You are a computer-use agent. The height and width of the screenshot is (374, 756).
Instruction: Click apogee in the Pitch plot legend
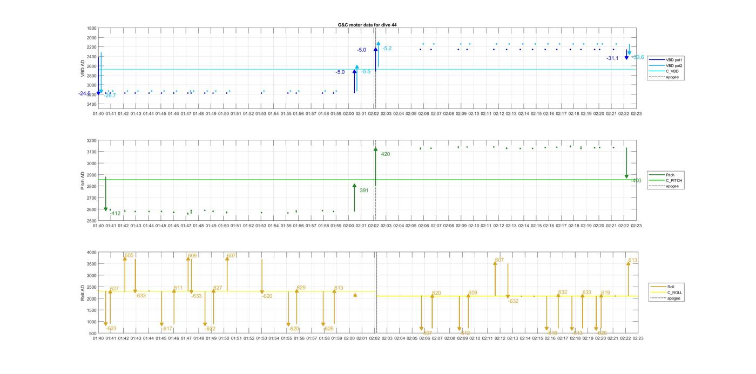click(x=664, y=186)
